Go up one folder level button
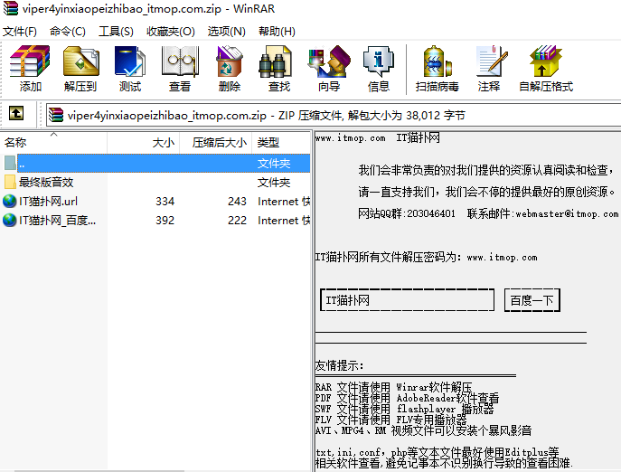 (16, 113)
